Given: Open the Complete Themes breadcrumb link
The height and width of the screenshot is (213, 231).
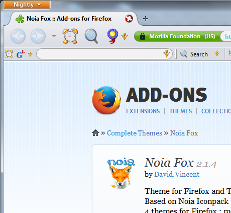Looking at the screenshot, I should click(135, 133).
